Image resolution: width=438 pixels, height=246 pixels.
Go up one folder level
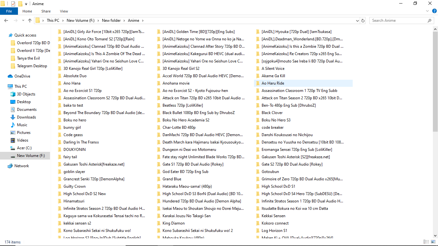(x=30, y=20)
